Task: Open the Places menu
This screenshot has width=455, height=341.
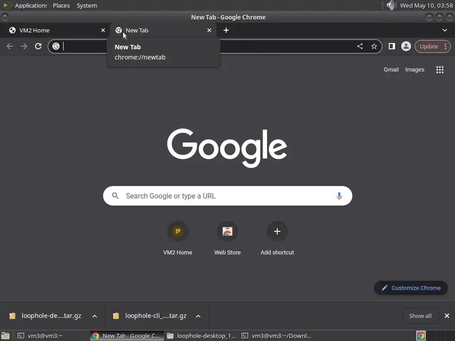Action: click(61, 5)
